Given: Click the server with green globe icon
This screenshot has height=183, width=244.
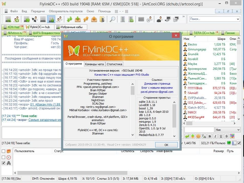Looking at the screenshot, I should click(27, 19).
